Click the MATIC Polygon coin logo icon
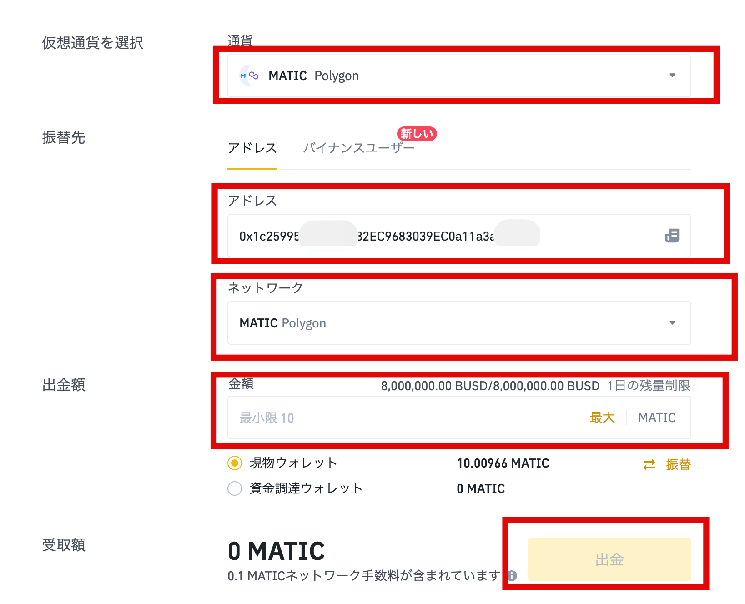 249,75
